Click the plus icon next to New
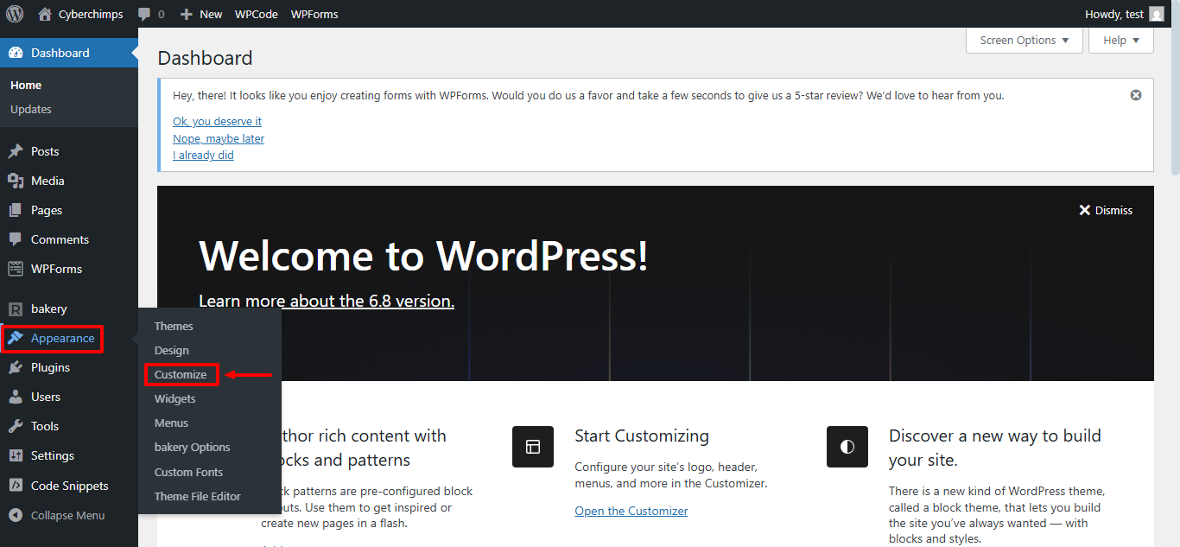The width and height of the screenshot is (1180, 547). click(186, 14)
